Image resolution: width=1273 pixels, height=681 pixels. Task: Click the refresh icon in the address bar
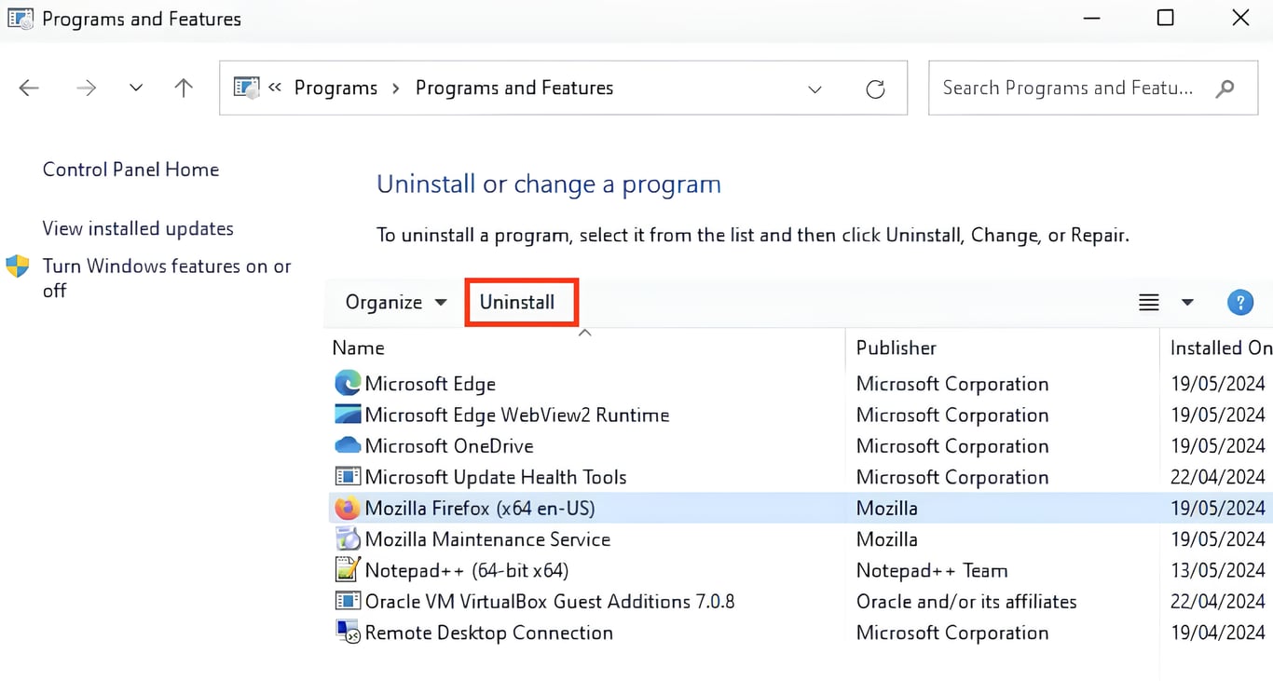coord(875,88)
